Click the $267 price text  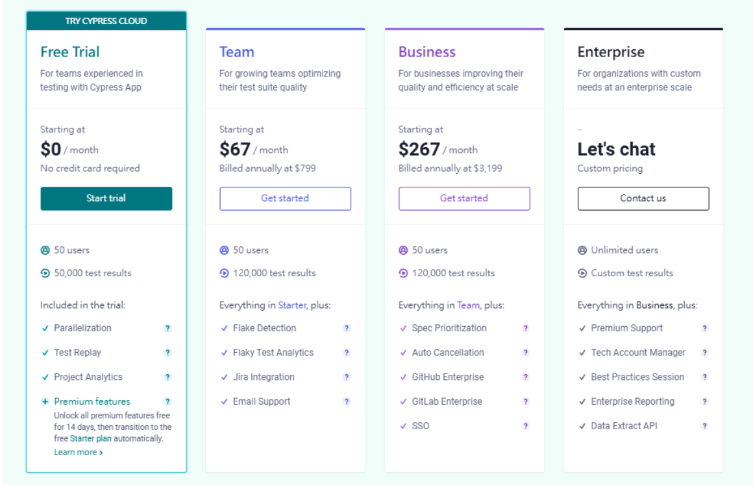pyautogui.click(x=419, y=149)
